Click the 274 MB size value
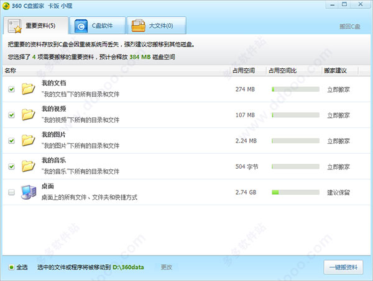Viewport: 373px width, 281px height. [x=245, y=89]
